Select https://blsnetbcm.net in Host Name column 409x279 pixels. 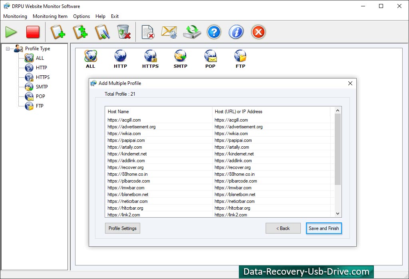coord(128,195)
